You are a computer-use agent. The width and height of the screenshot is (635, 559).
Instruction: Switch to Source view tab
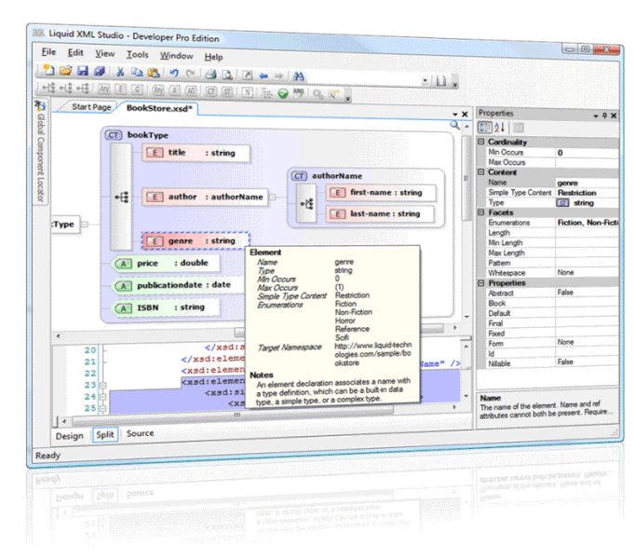(x=140, y=433)
